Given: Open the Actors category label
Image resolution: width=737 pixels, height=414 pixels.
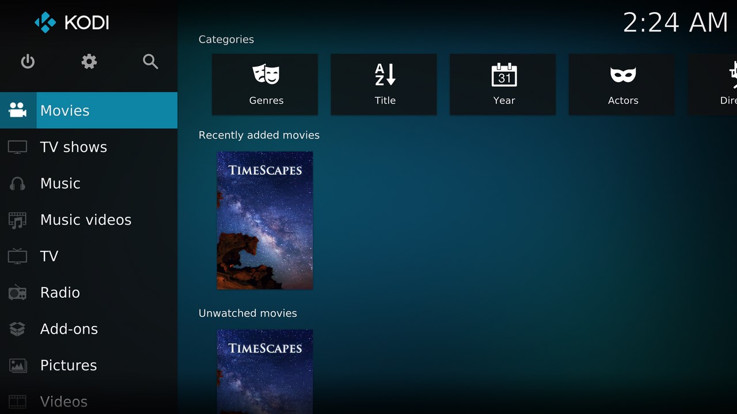Looking at the screenshot, I should (x=623, y=100).
